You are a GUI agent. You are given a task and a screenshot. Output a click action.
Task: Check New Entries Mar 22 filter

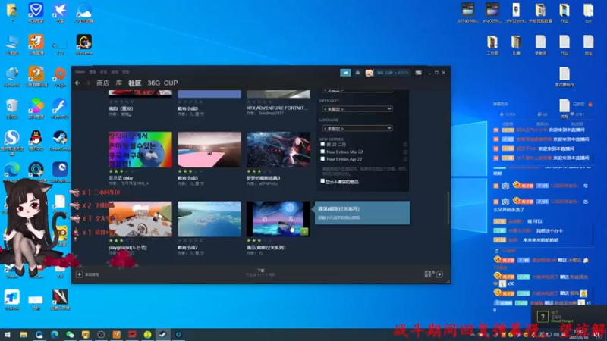coord(322,152)
